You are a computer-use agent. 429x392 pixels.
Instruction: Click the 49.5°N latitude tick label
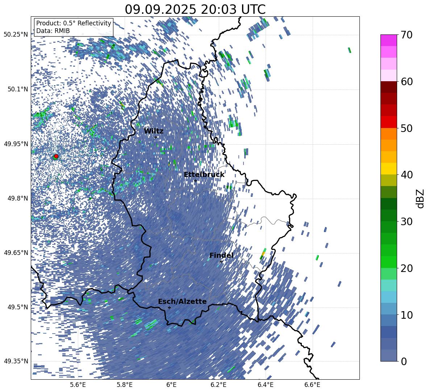pos(17,307)
